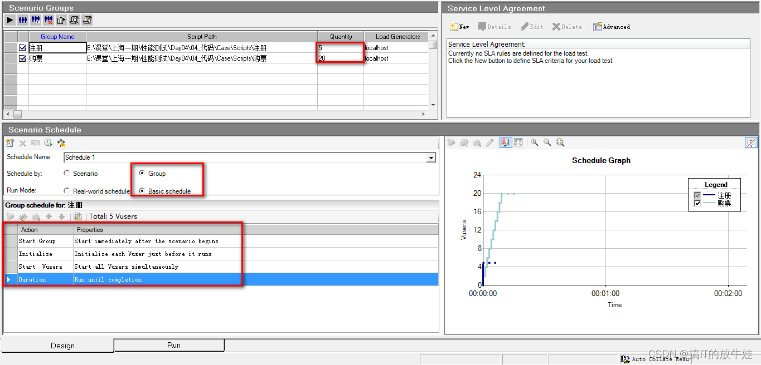761x365 pixels.
Task: Select the Duration action row
Action: pos(221,279)
